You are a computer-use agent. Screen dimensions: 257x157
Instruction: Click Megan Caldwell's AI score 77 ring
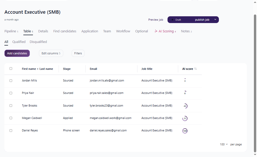(185, 118)
